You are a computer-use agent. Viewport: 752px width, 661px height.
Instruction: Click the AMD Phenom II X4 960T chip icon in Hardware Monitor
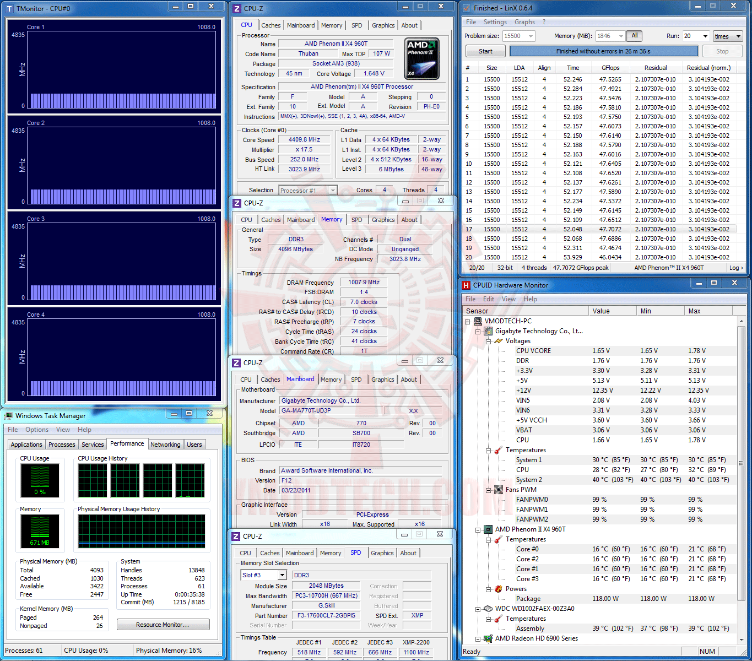tap(488, 529)
